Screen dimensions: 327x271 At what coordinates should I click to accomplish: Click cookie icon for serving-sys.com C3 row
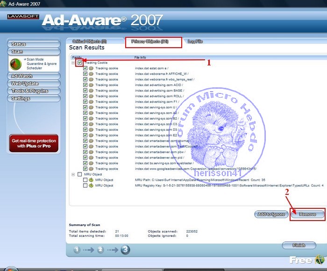click(x=91, y=124)
